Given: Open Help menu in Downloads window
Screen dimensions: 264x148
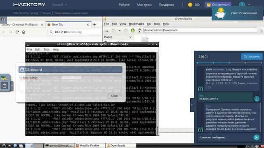Looking at the screenshot, I should [x=166, y=24].
